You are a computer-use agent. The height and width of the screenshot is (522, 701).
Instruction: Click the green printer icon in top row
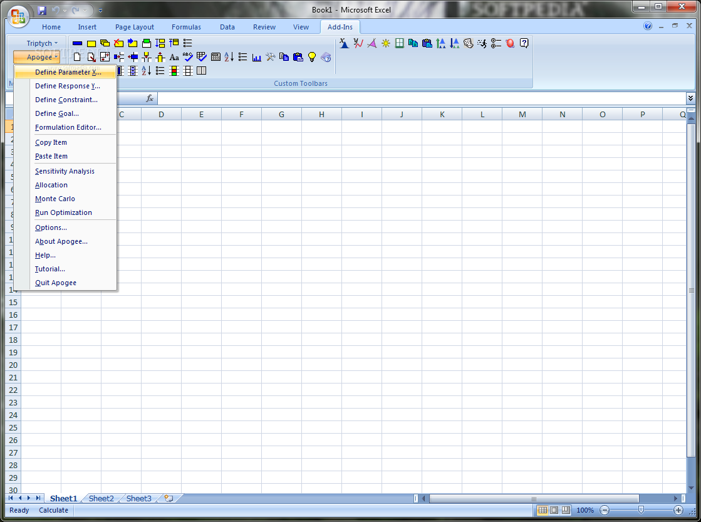point(146,43)
